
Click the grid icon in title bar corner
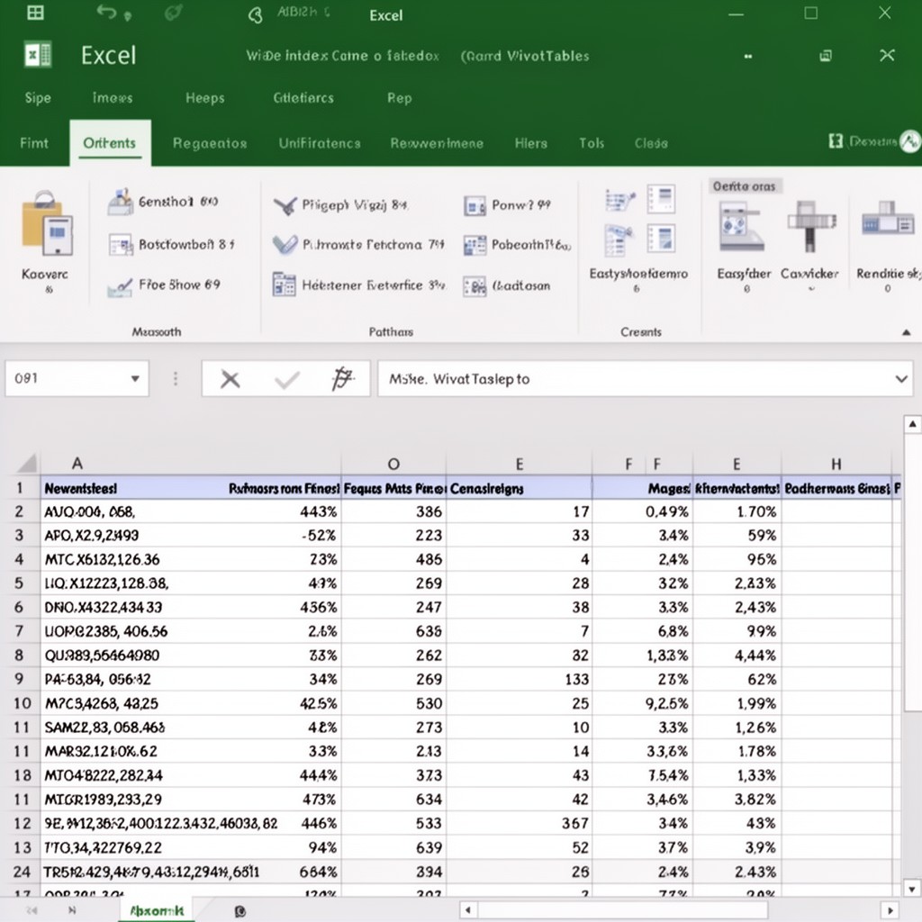[x=35, y=13]
